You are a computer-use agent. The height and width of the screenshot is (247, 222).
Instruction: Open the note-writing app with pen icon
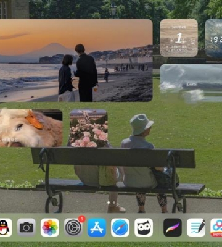tap(196, 227)
